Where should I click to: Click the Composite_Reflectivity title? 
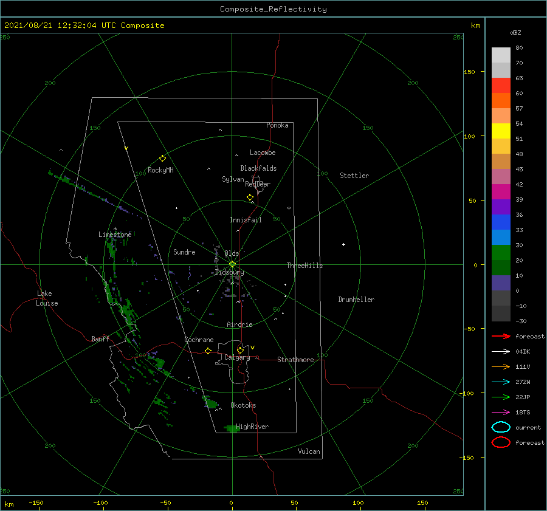(273, 9)
